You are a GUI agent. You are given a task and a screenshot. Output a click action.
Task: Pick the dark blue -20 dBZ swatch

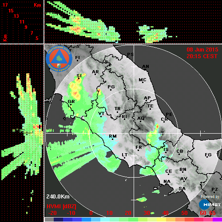58,219
